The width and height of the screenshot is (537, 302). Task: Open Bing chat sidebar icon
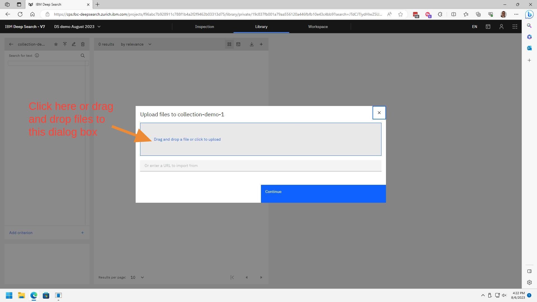coord(529,14)
